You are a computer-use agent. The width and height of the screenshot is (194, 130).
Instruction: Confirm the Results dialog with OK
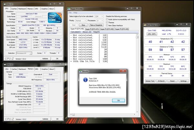[118, 100]
